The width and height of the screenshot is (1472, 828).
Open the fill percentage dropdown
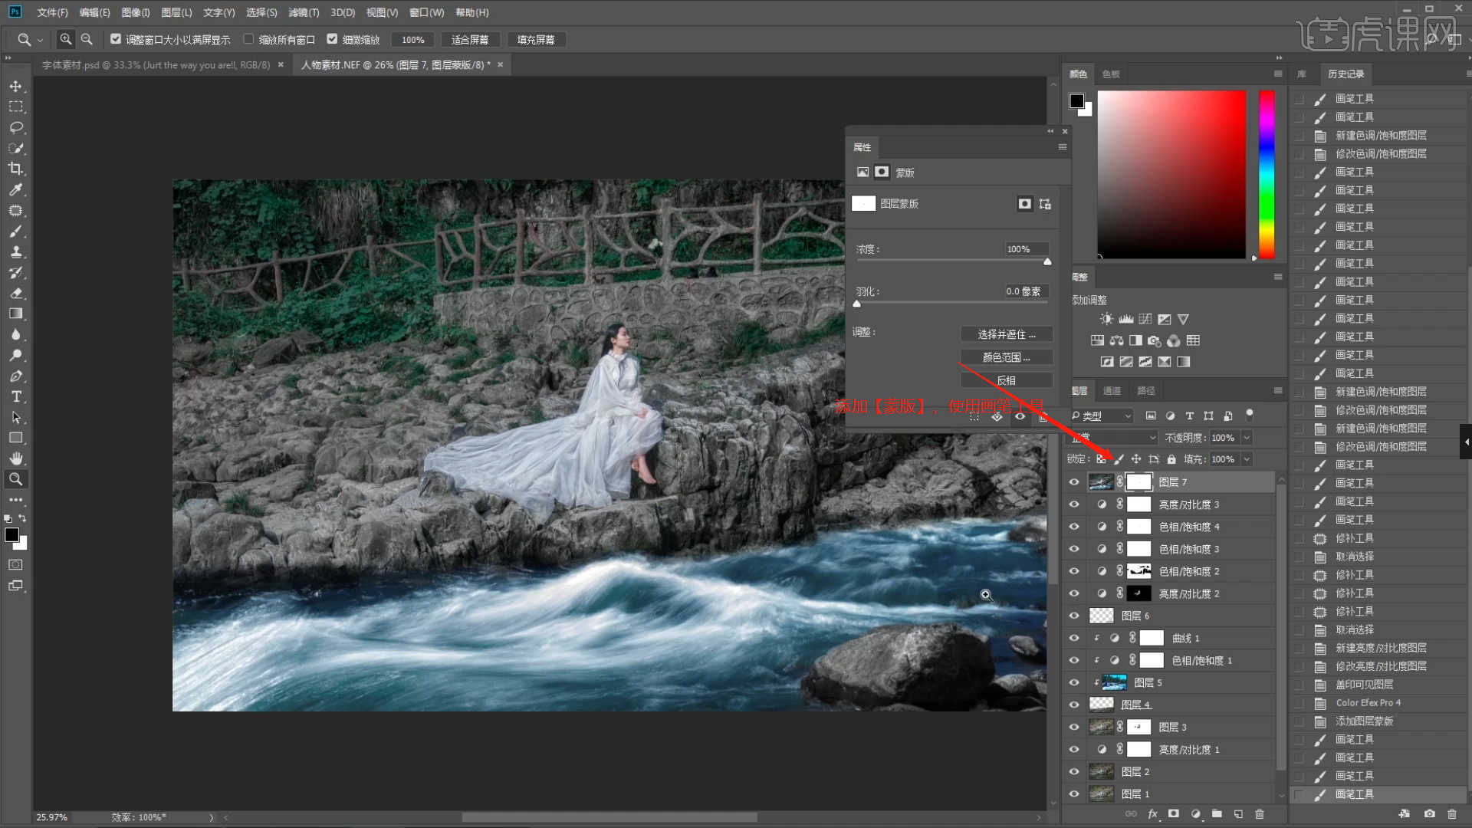point(1247,459)
